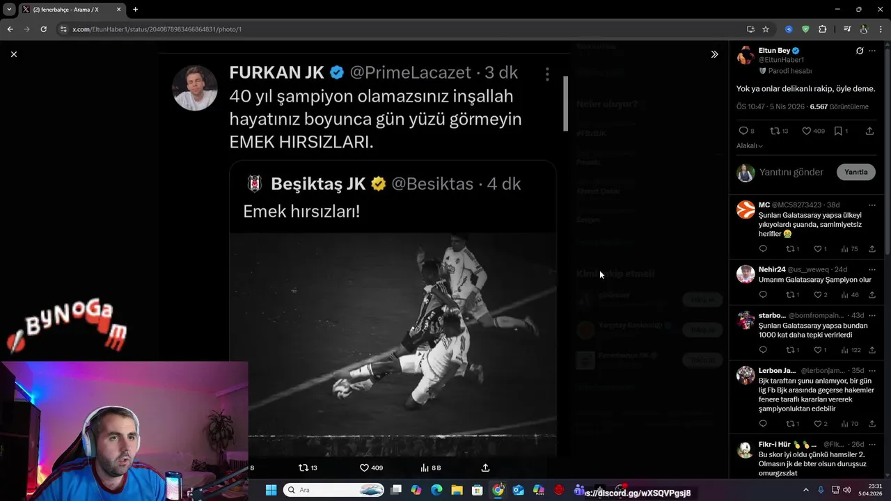Viewport: 891px width, 501px height.
Task: View analytics on starbo...'s reply showing 122
Action: 851,350
